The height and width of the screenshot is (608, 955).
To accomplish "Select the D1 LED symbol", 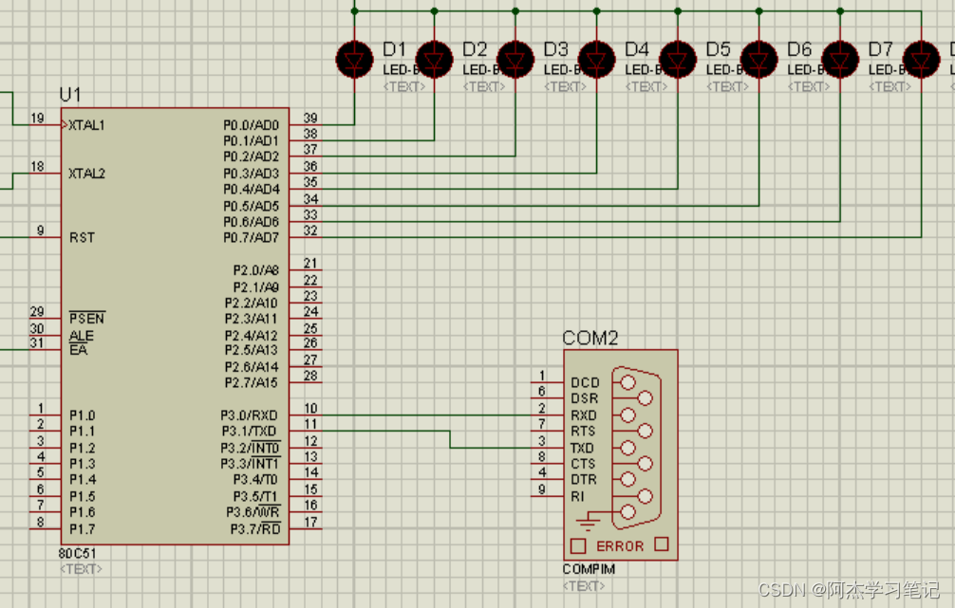I will pyautogui.click(x=355, y=59).
